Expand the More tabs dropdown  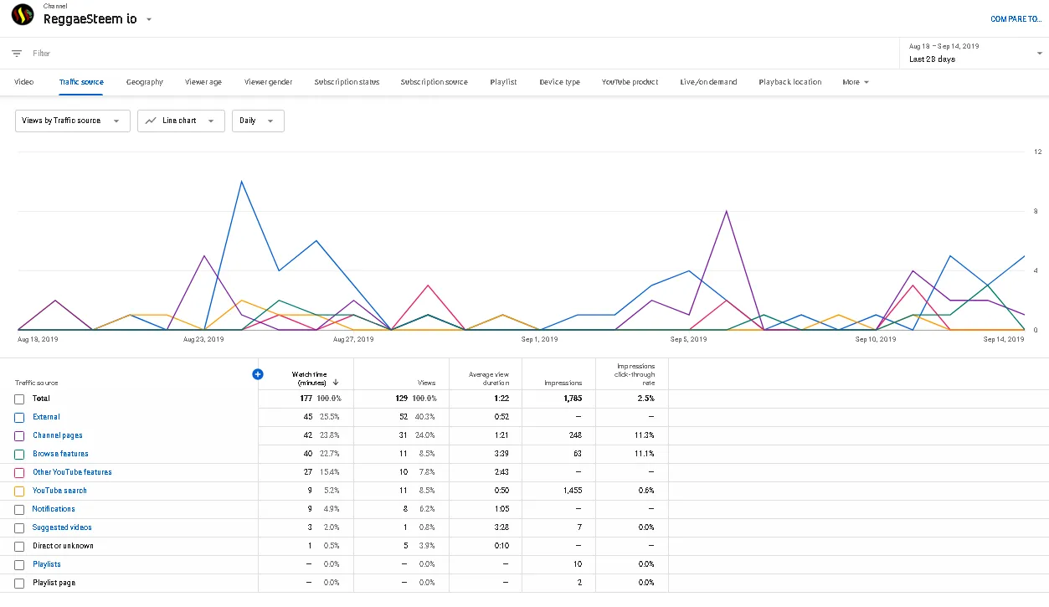click(x=855, y=82)
